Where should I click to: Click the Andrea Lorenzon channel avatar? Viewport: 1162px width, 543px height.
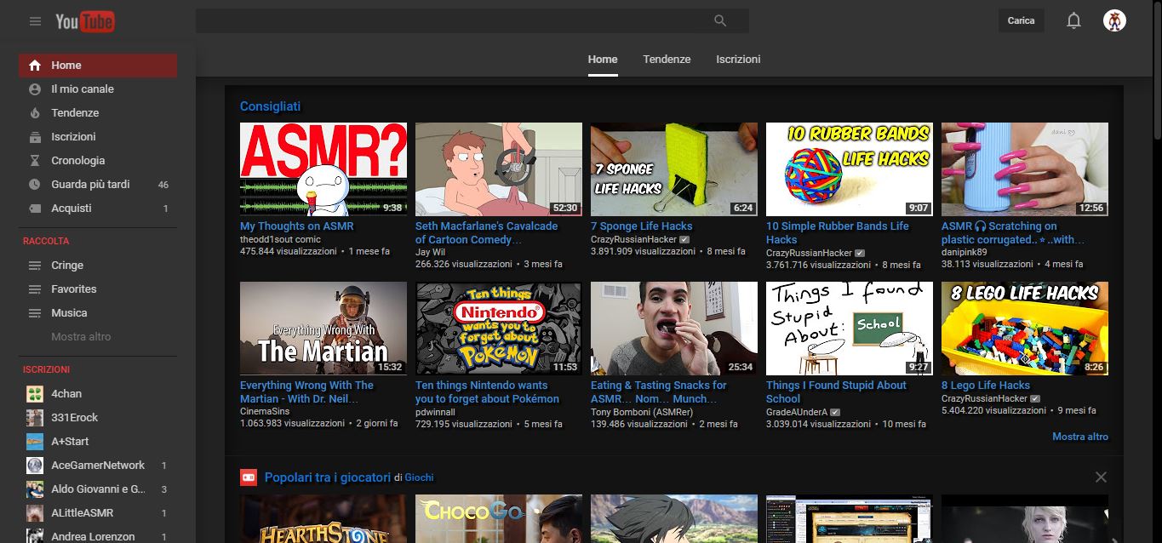pos(35,536)
